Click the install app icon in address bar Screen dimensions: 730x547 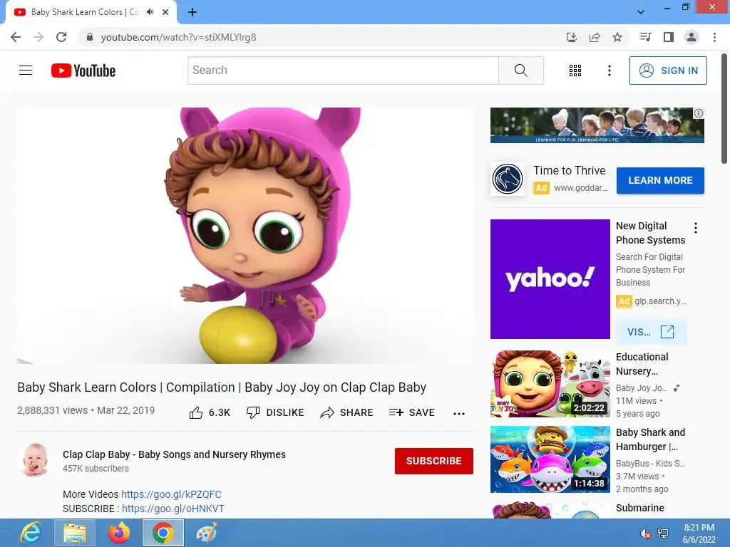point(571,37)
